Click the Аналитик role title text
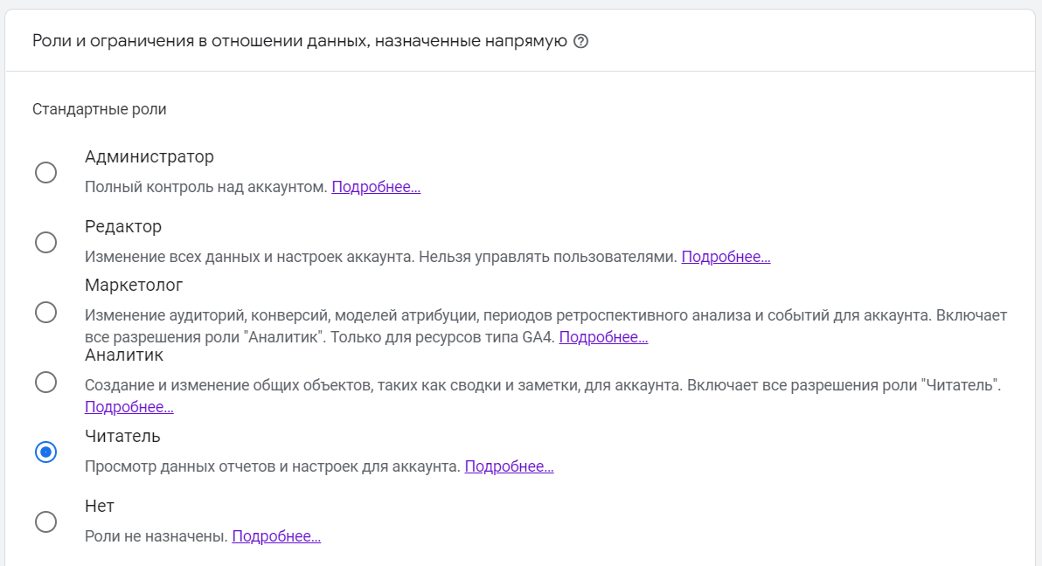 (x=124, y=355)
